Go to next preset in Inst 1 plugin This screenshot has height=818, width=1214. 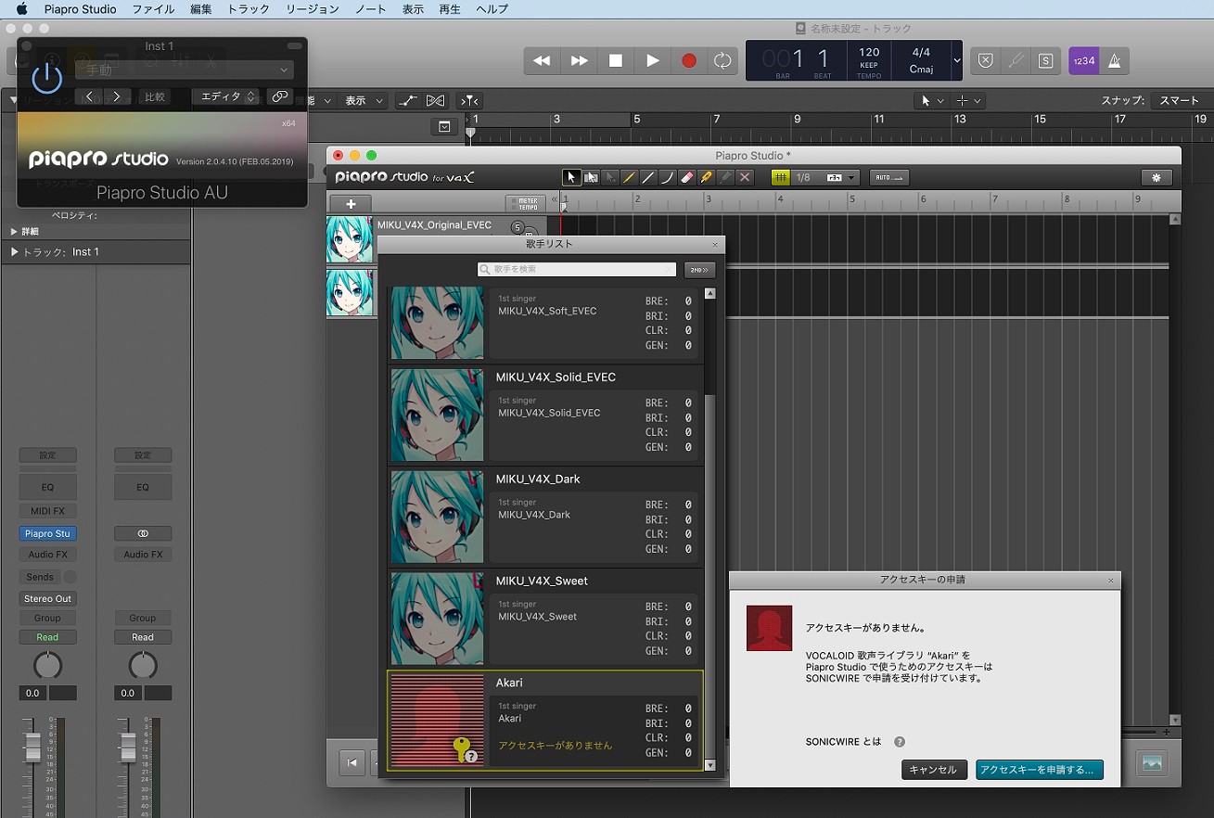(116, 96)
